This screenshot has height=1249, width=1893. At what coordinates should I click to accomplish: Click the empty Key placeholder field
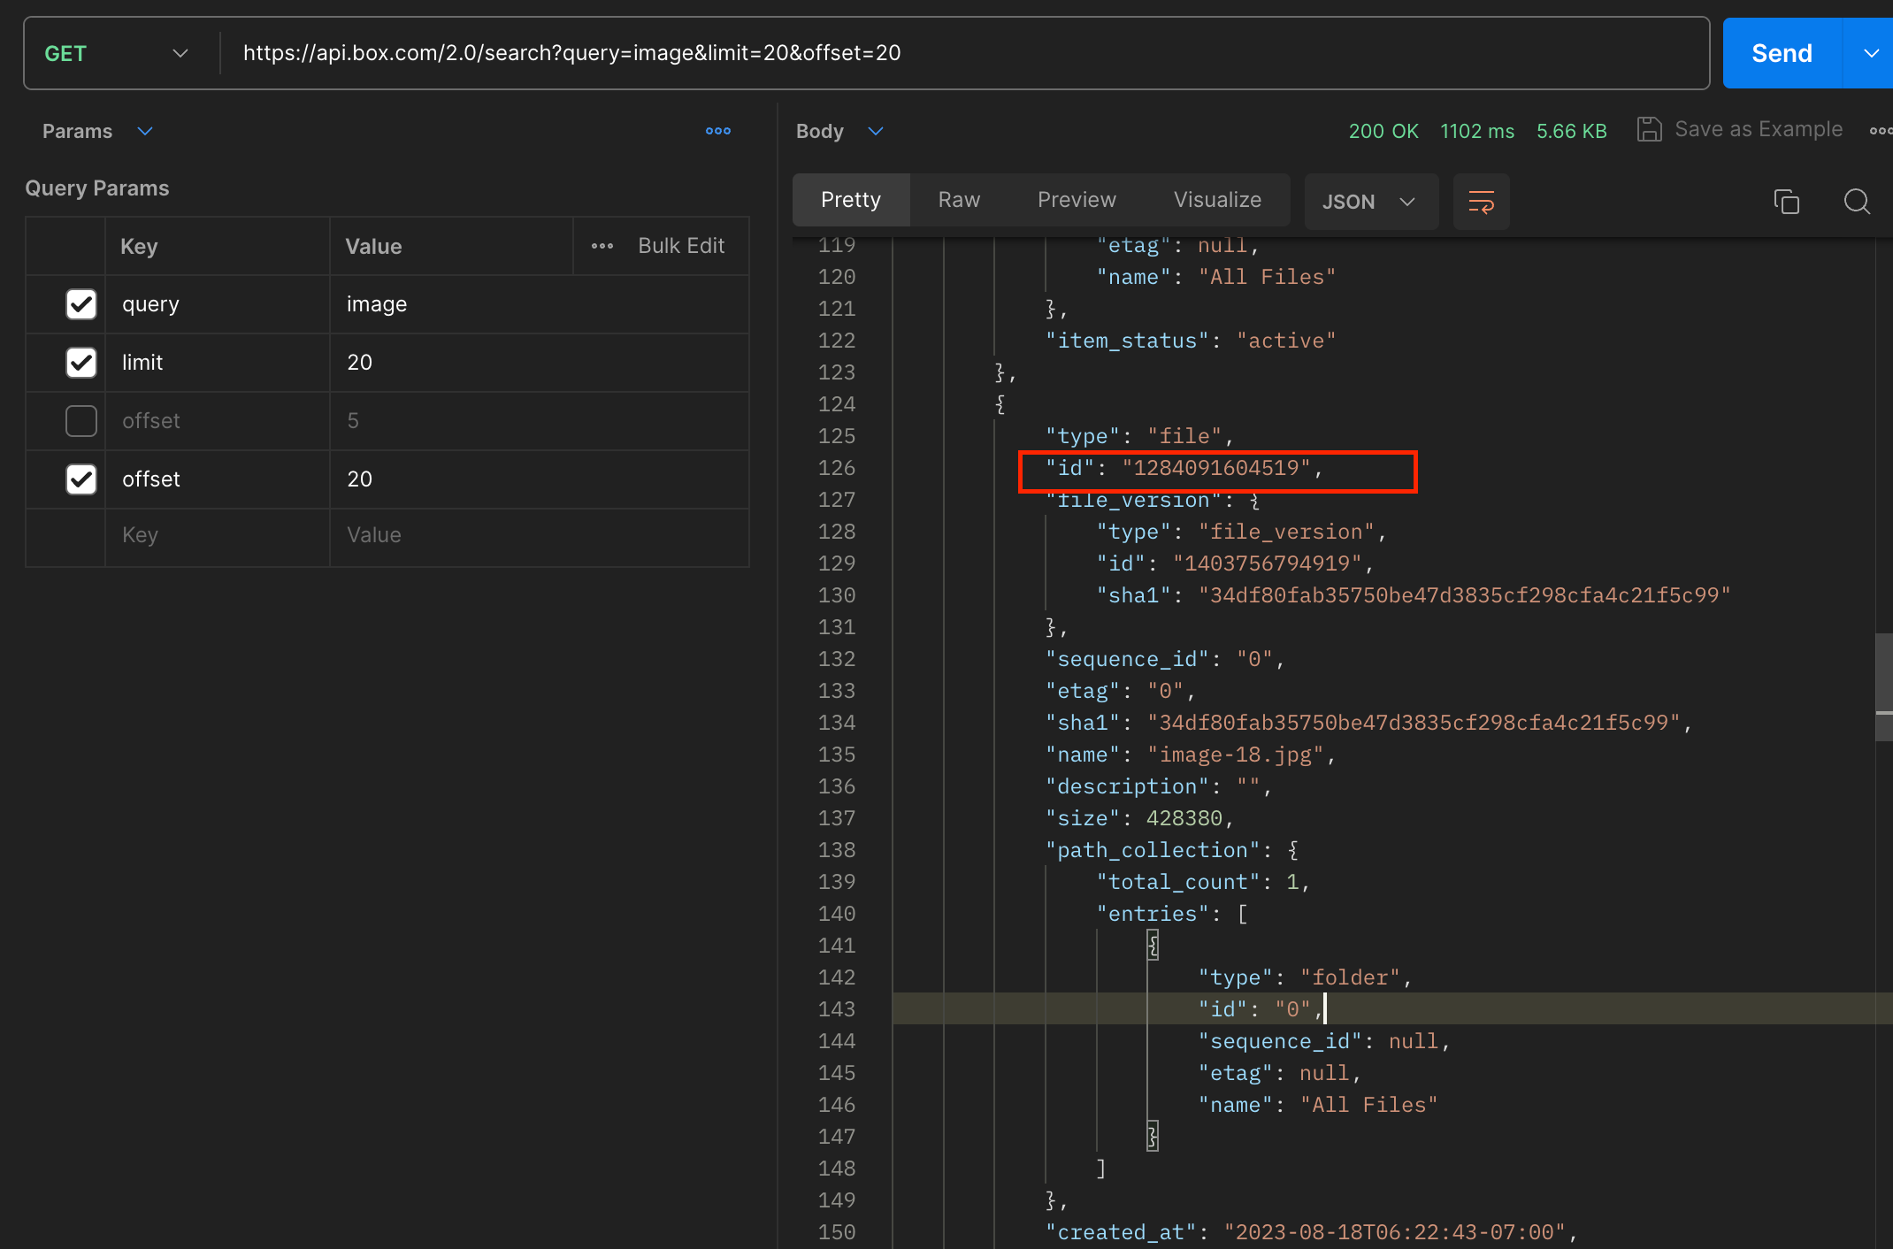point(218,535)
